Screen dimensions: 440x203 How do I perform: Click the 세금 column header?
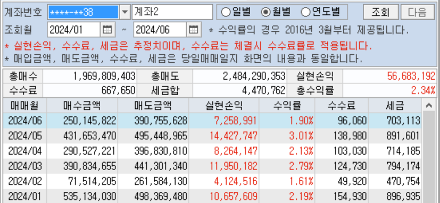(395, 105)
